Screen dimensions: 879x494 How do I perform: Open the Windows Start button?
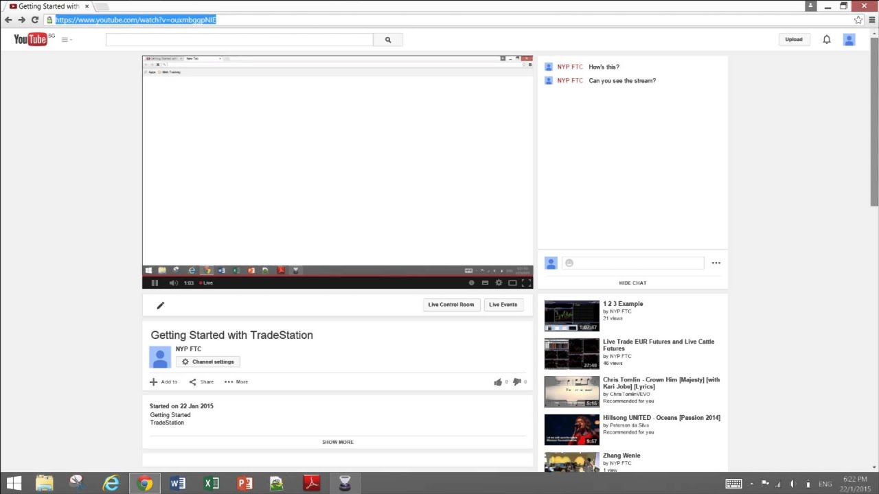pyautogui.click(x=13, y=484)
